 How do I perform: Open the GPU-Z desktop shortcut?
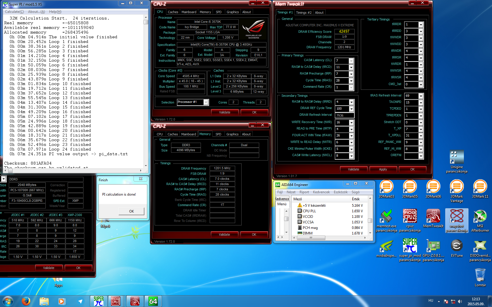(x=433, y=250)
